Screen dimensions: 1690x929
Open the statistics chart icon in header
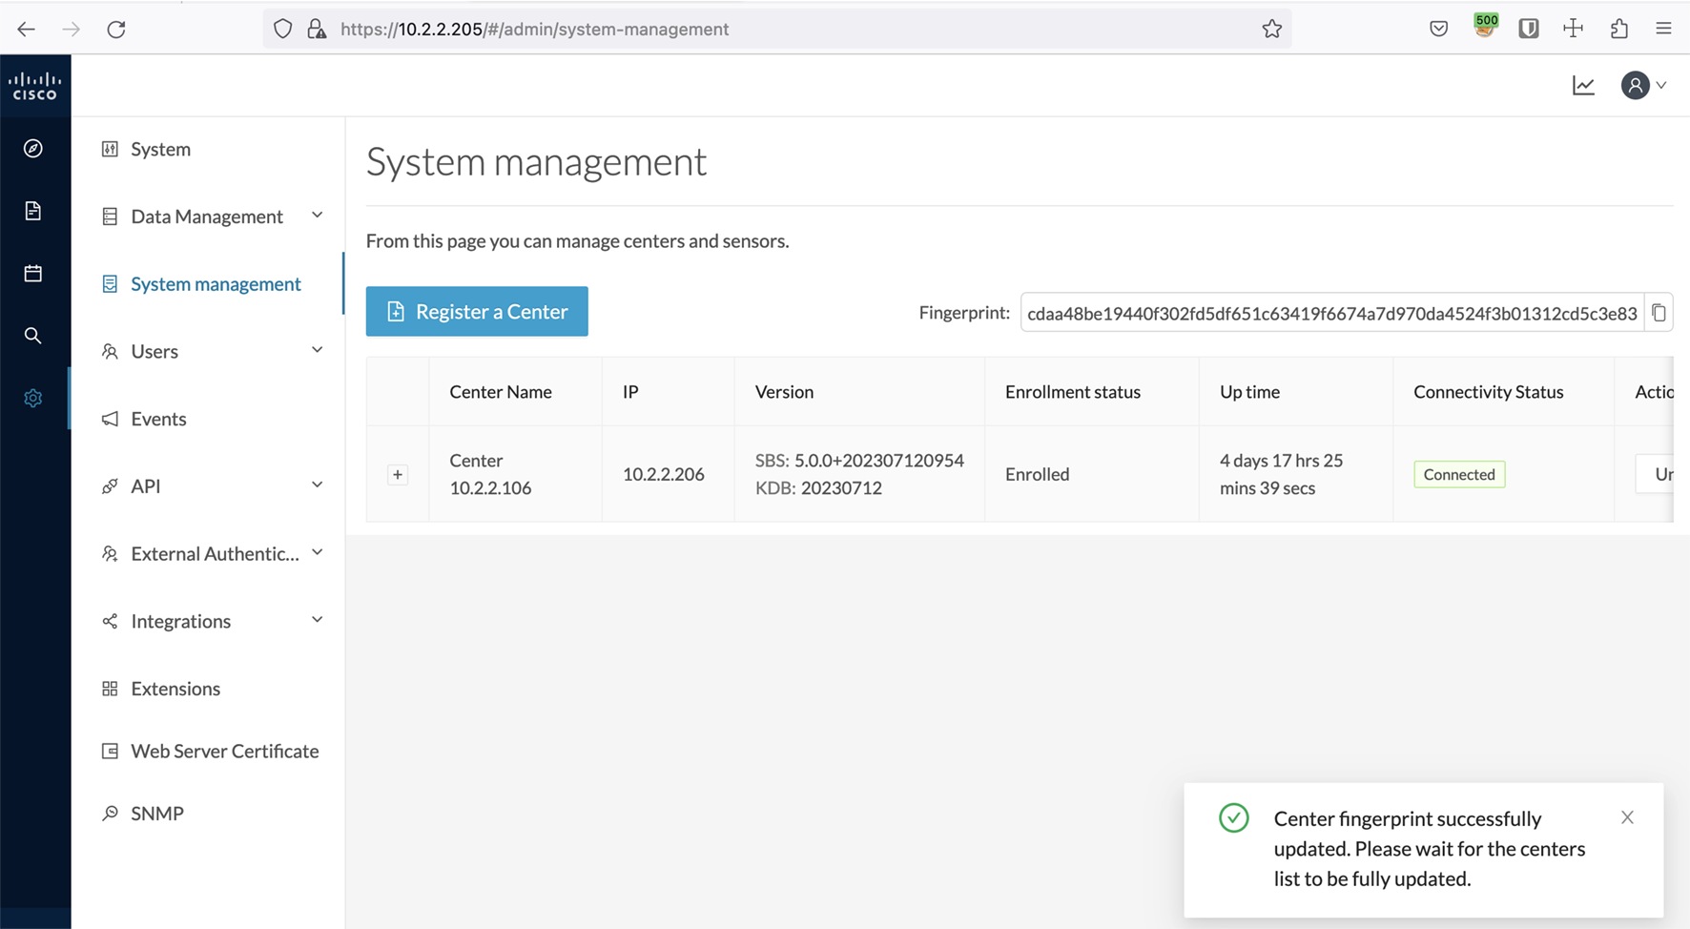tap(1583, 84)
